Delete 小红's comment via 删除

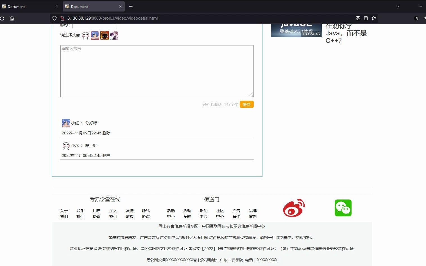(107, 133)
